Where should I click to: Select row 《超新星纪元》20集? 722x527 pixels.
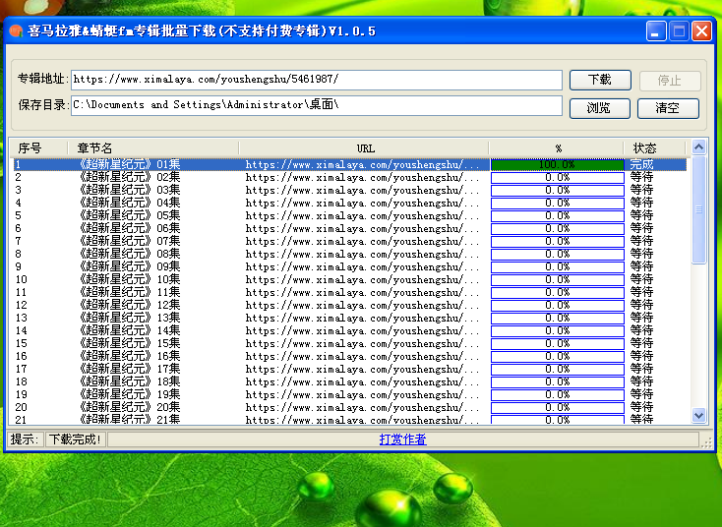(x=128, y=407)
